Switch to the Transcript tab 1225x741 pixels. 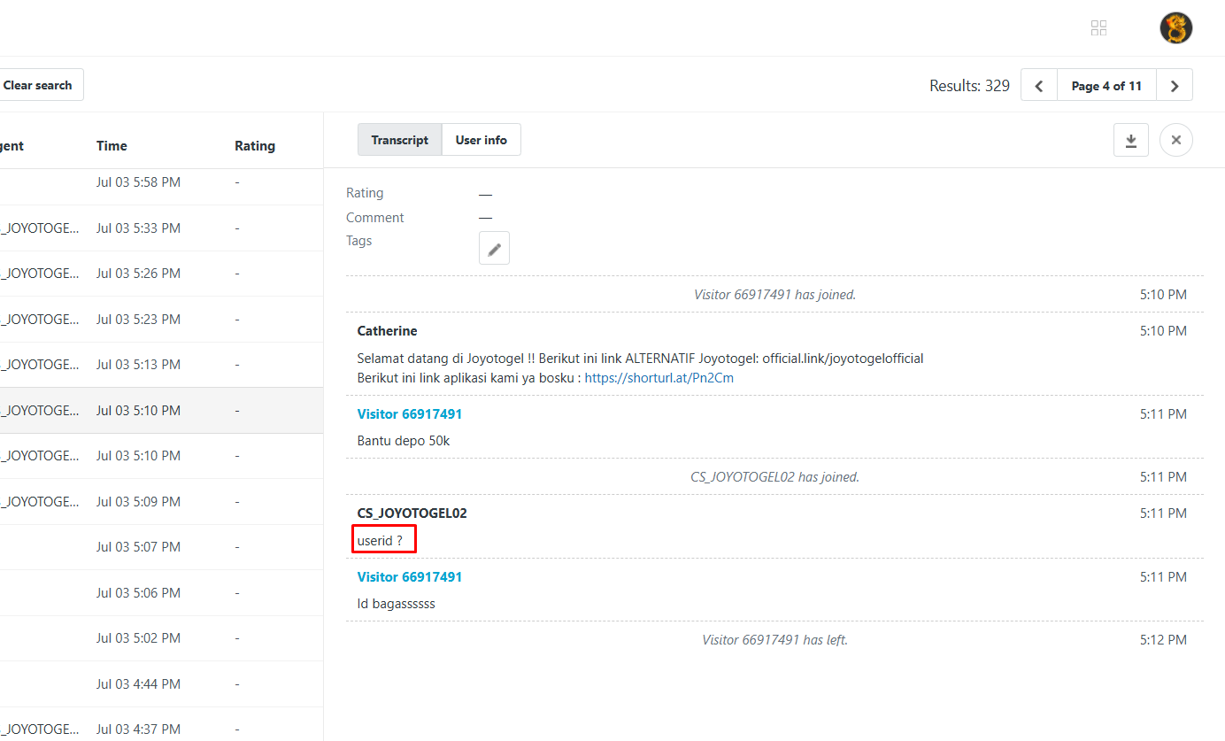400,140
